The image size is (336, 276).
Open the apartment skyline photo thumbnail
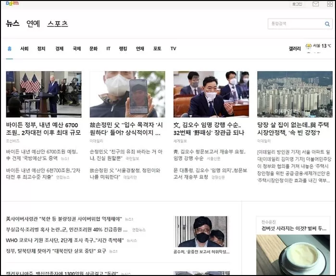(295, 94)
